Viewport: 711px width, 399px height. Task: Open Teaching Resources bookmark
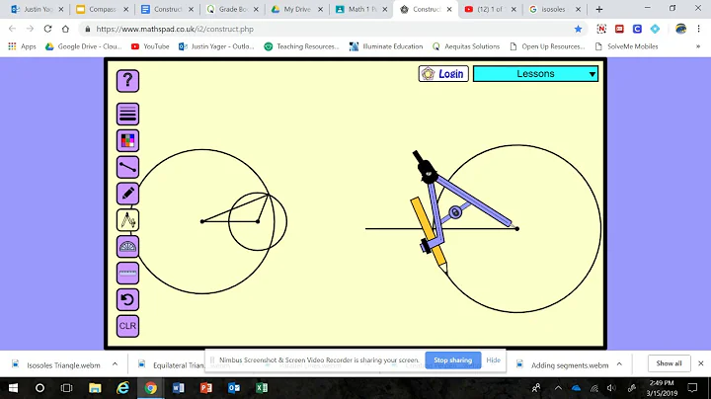coord(301,46)
